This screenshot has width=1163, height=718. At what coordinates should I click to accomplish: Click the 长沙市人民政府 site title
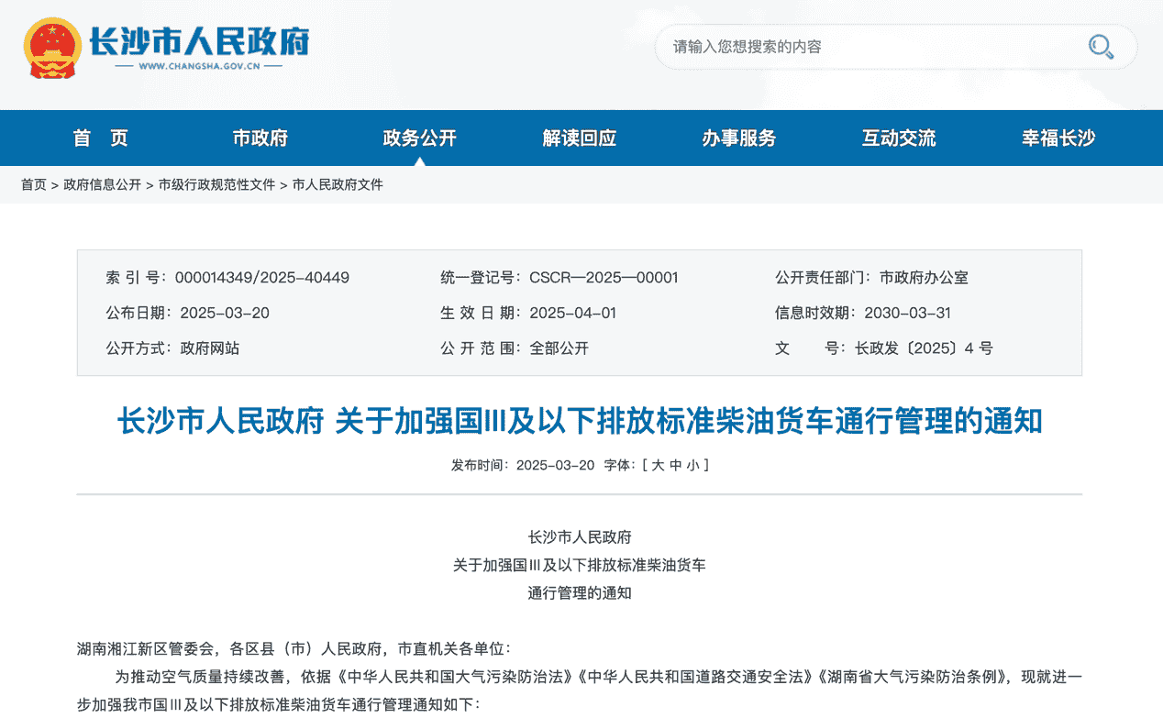198,41
